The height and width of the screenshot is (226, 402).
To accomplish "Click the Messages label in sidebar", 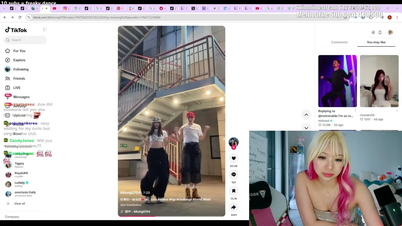I will coord(21,97).
